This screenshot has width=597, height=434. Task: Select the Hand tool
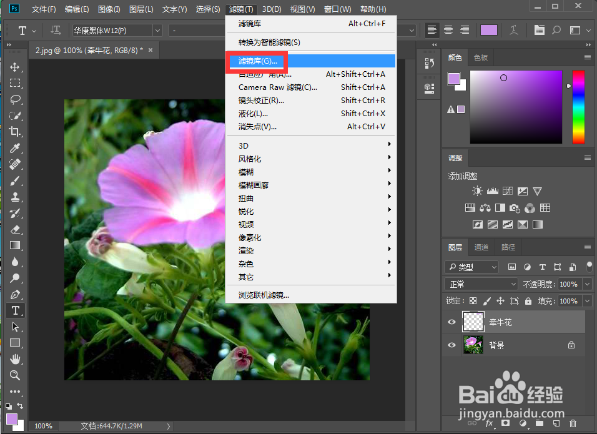15,359
